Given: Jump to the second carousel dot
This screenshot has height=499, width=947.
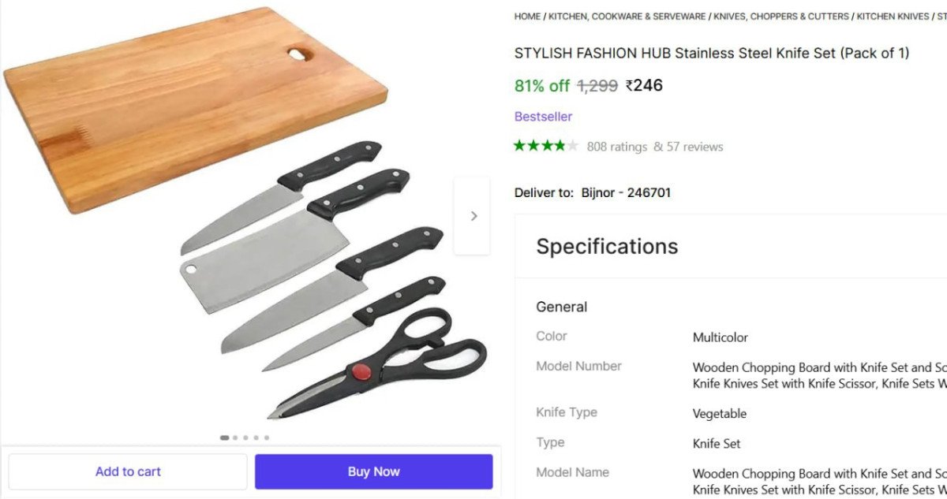Looking at the screenshot, I should click(x=235, y=438).
